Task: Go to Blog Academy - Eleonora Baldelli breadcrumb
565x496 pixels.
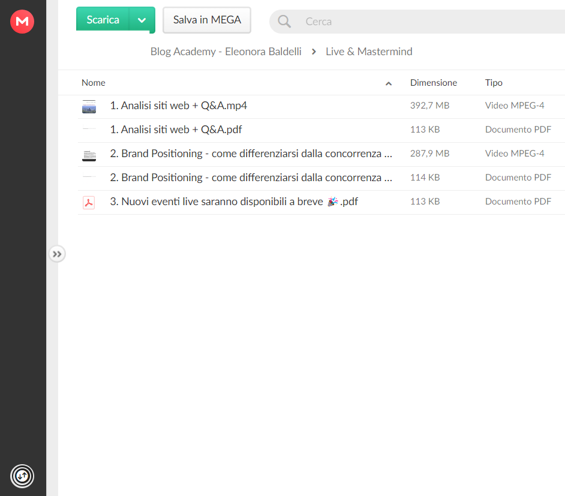Action: point(226,52)
